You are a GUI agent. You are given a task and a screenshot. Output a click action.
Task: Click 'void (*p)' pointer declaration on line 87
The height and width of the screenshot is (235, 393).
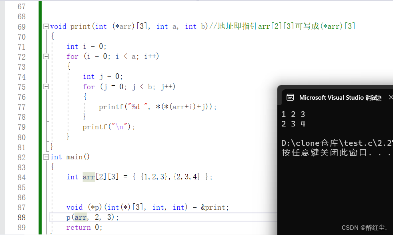click(84, 207)
